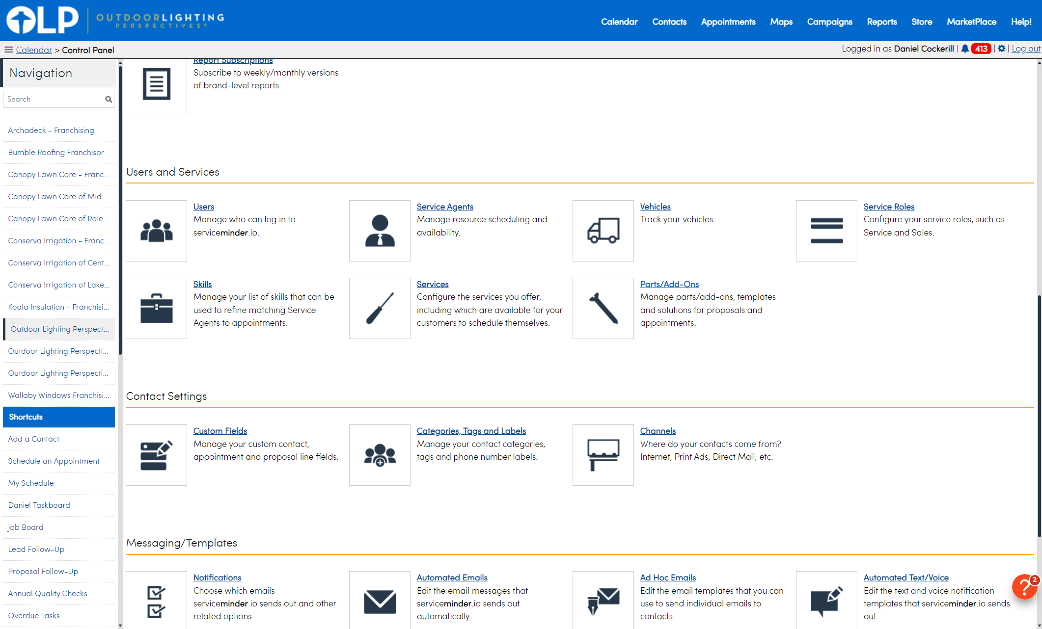
Task: Click the Services screwdriver icon
Action: 380,308
